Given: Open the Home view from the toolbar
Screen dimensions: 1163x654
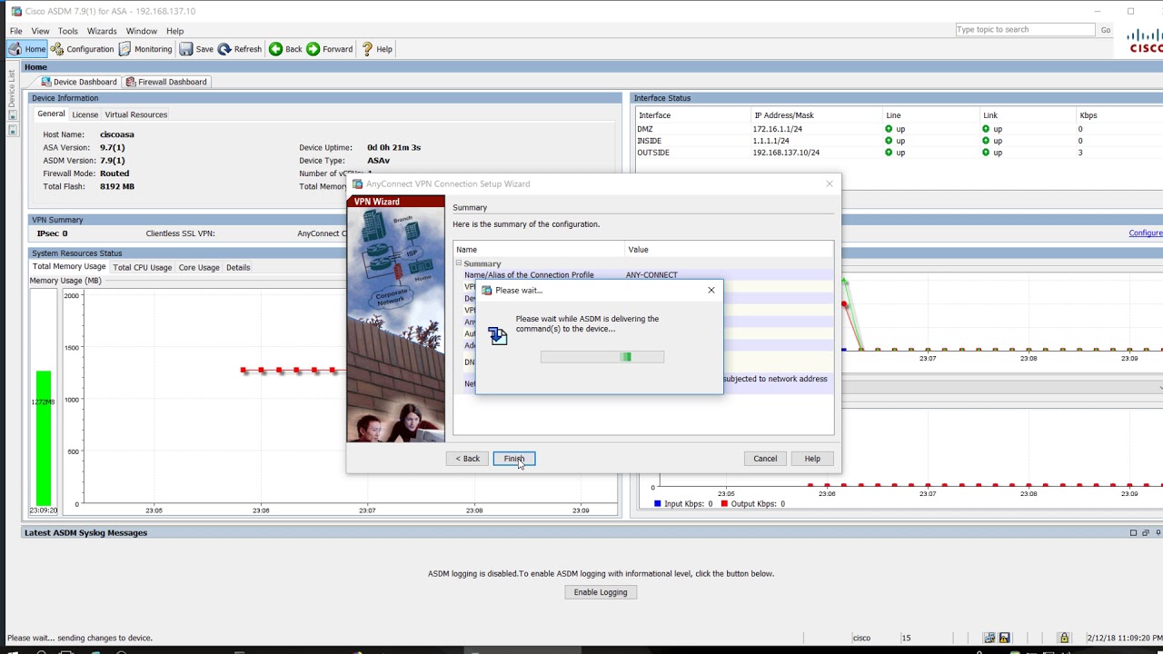Looking at the screenshot, I should coord(27,49).
